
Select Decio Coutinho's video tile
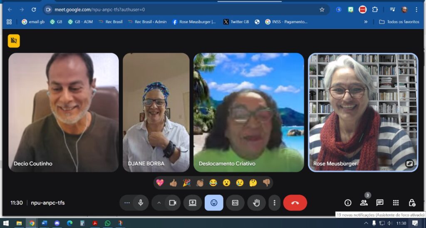pos(64,113)
